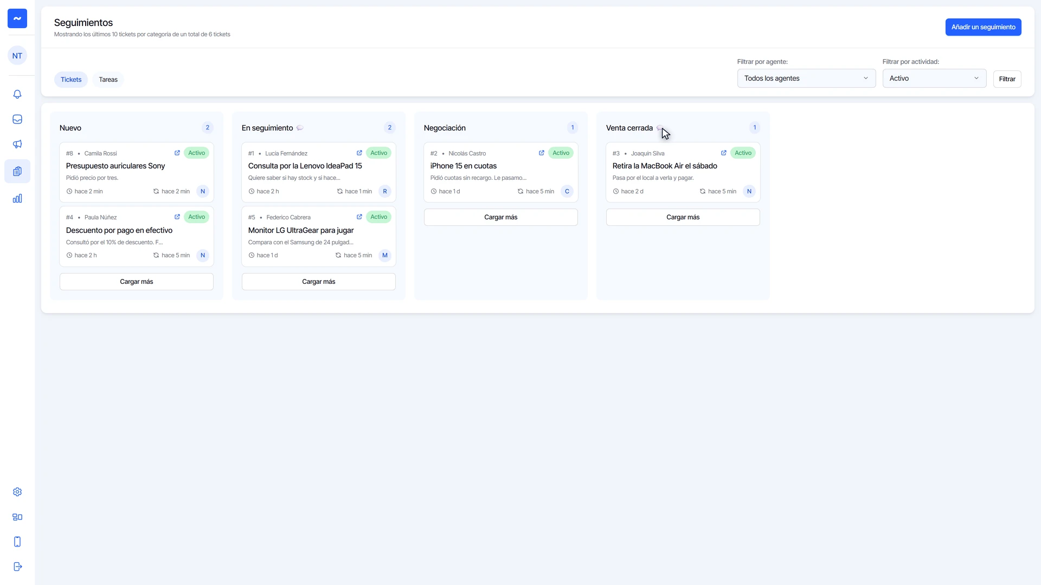This screenshot has height=585, width=1041.
Task: Click the logout icon in sidebar
Action: [17, 567]
